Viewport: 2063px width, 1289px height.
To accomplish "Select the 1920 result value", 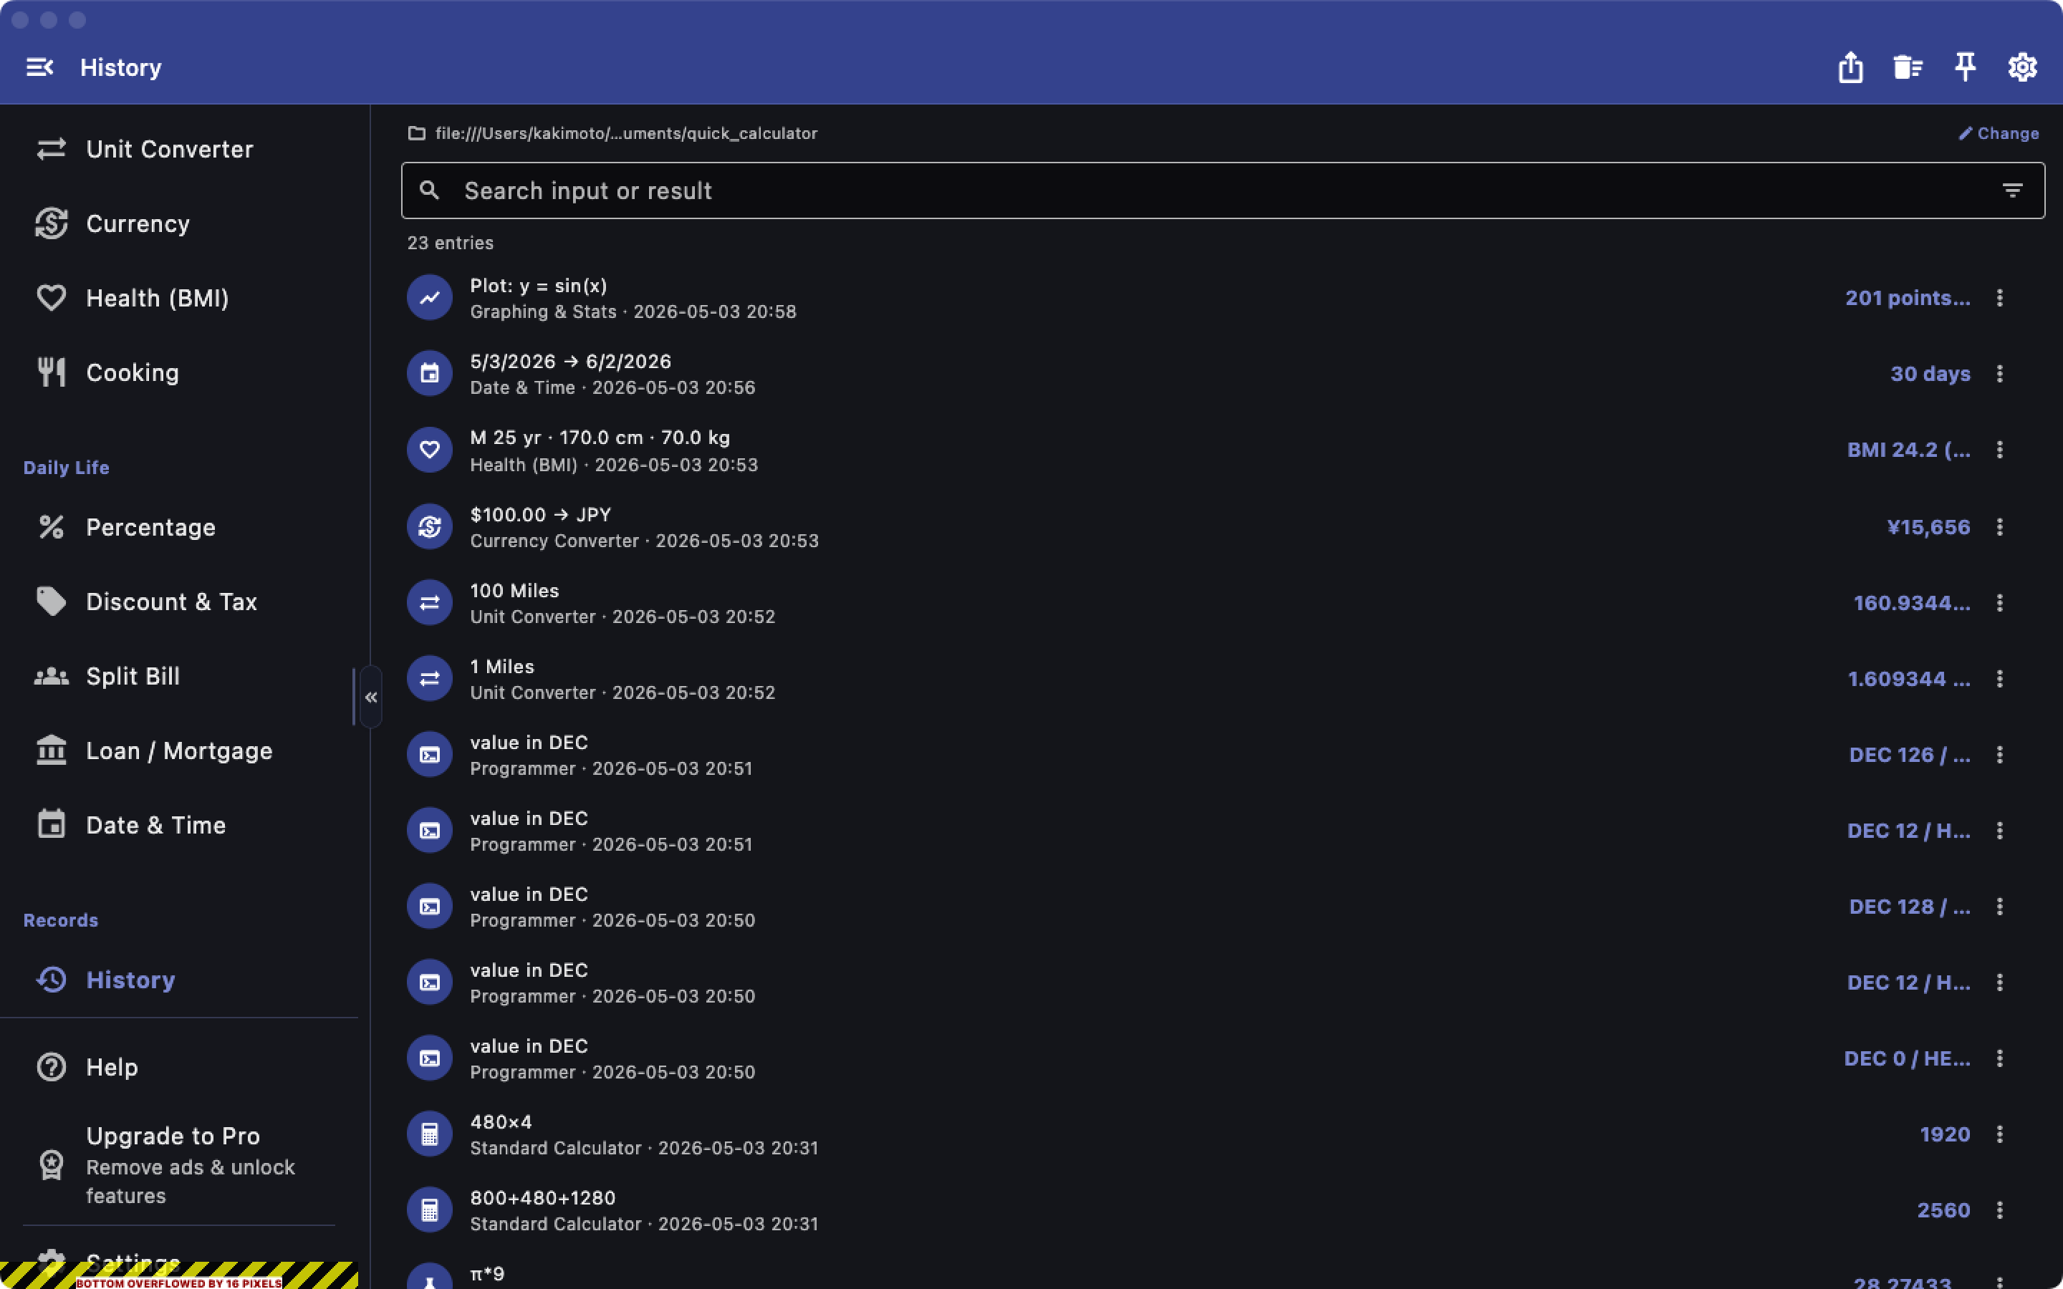I will (x=1945, y=1134).
